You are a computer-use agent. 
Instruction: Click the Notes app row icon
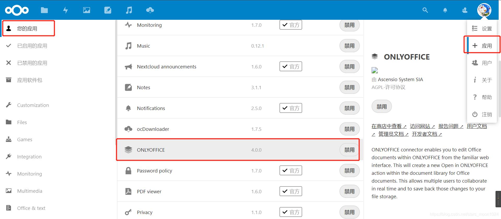click(128, 87)
